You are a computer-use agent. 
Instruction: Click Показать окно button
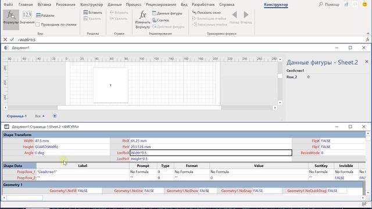coord(206,13)
